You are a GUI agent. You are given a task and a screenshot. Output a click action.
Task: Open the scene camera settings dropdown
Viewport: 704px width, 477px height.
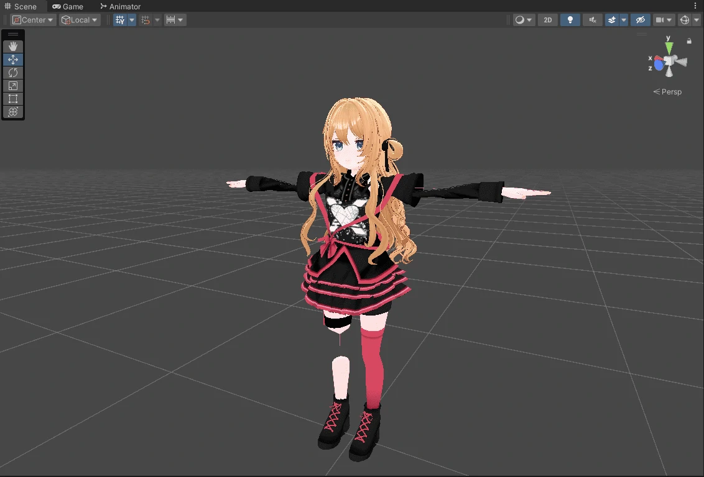(664, 20)
